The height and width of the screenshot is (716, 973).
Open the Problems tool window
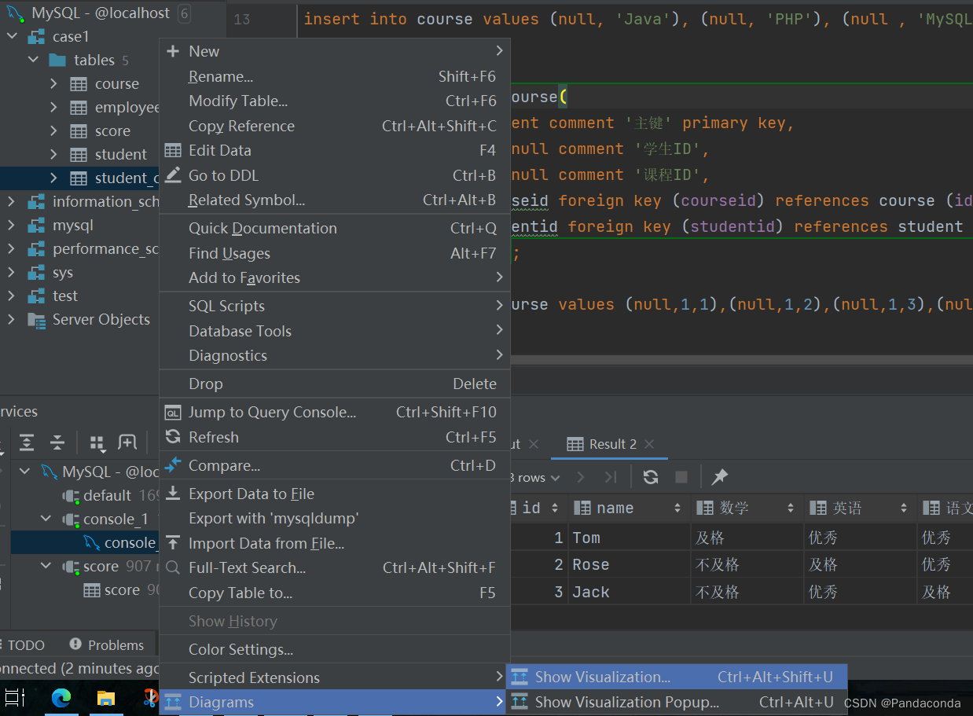pos(116,645)
